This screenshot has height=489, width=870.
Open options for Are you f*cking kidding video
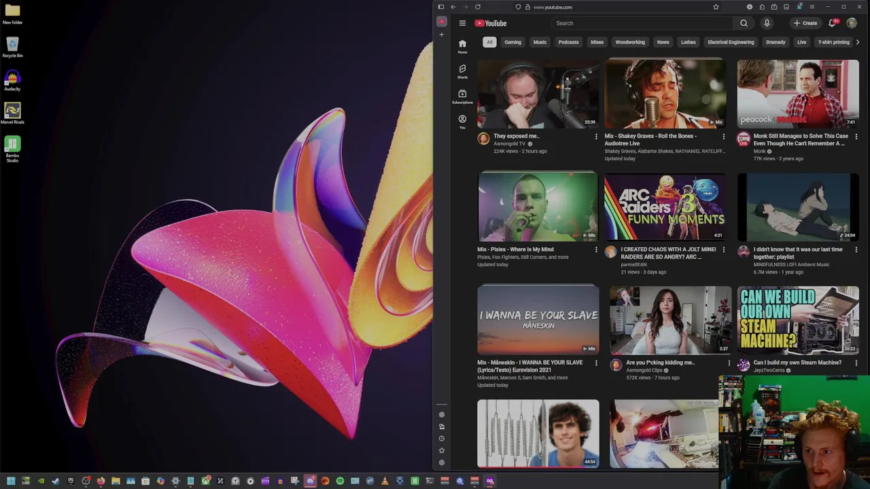729,363
